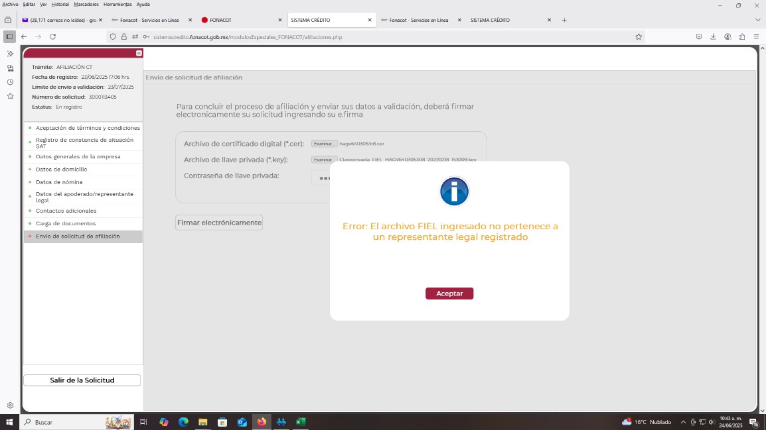Open the Firefox downloads panel
766x430 pixels.
(x=713, y=37)
